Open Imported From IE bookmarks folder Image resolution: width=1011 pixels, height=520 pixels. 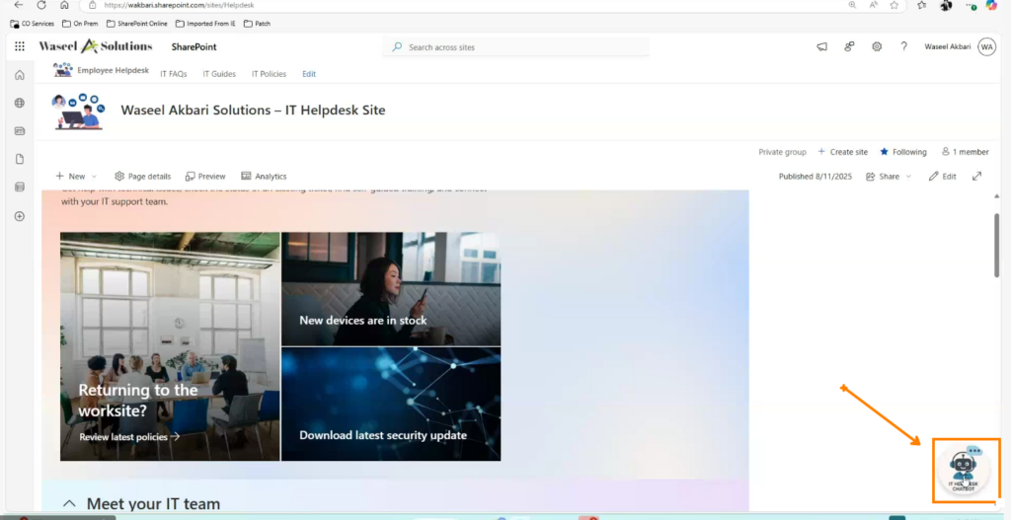tap(205, 24)
